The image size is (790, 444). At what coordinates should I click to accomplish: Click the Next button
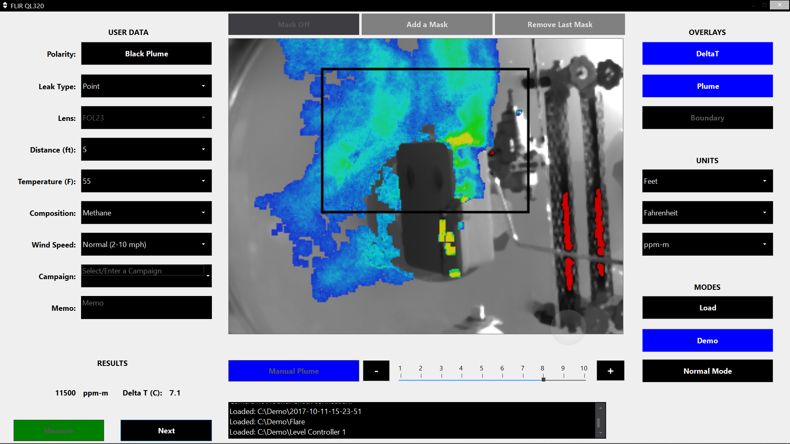click(166, 430)
